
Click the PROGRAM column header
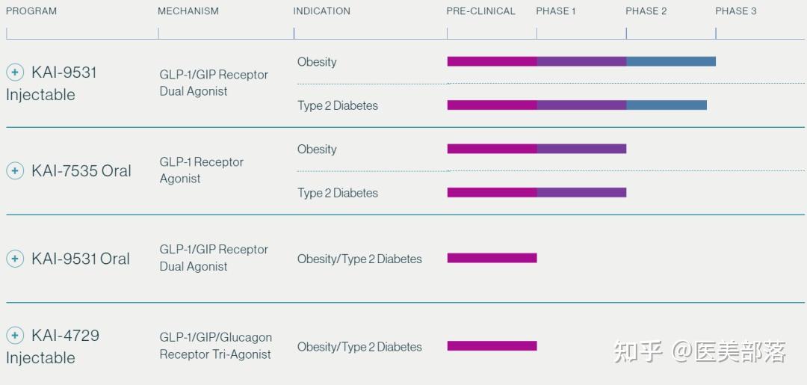tap(31, 11)
